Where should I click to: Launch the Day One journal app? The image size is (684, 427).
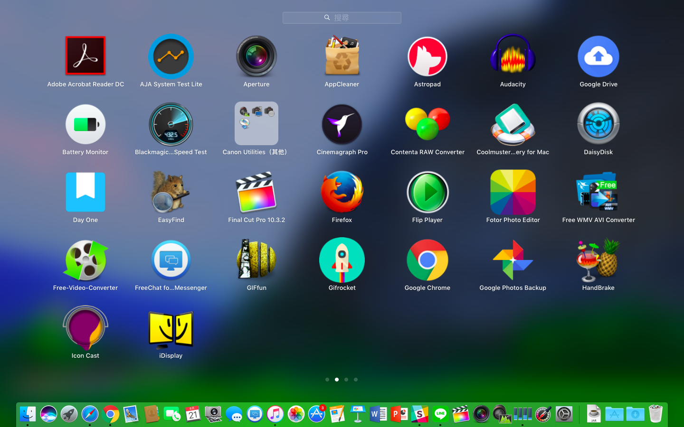85,192
